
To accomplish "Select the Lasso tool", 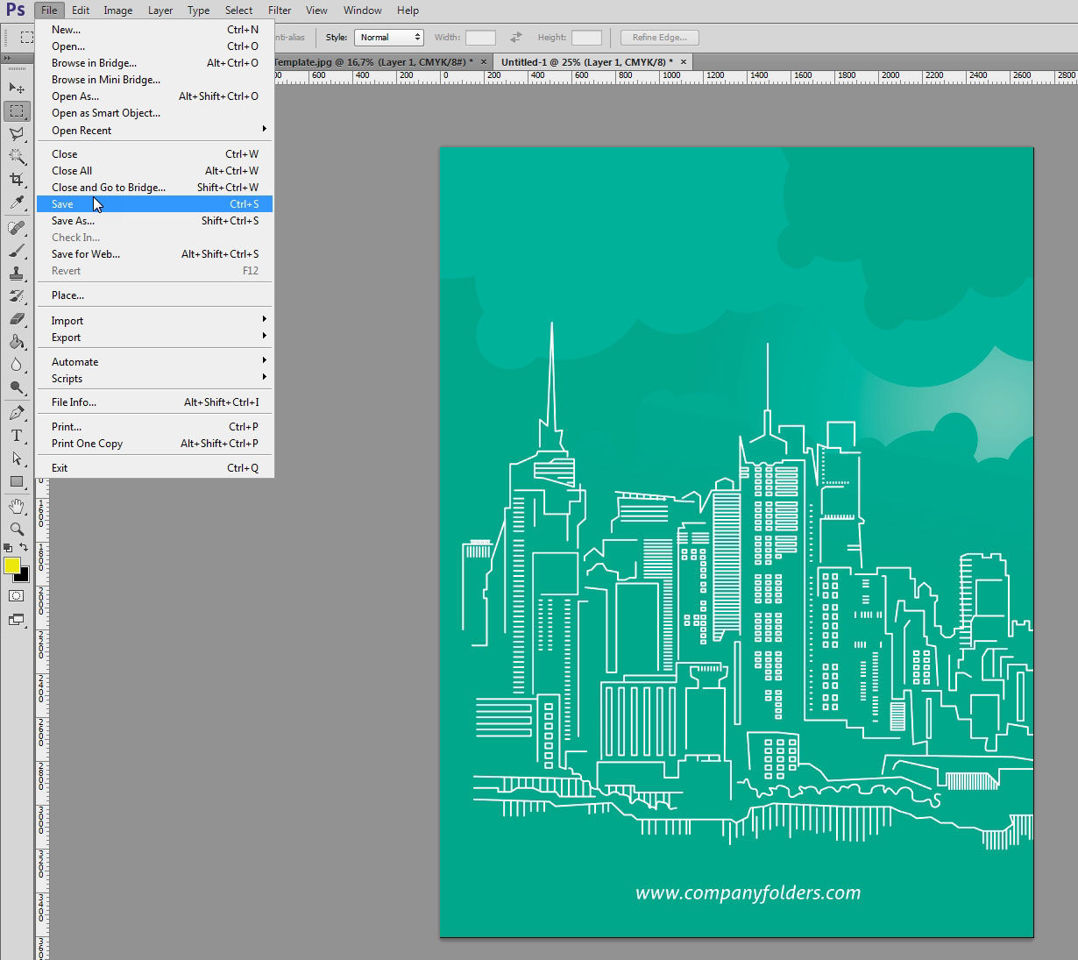I will pyautogui.click(x=17, y=134).
